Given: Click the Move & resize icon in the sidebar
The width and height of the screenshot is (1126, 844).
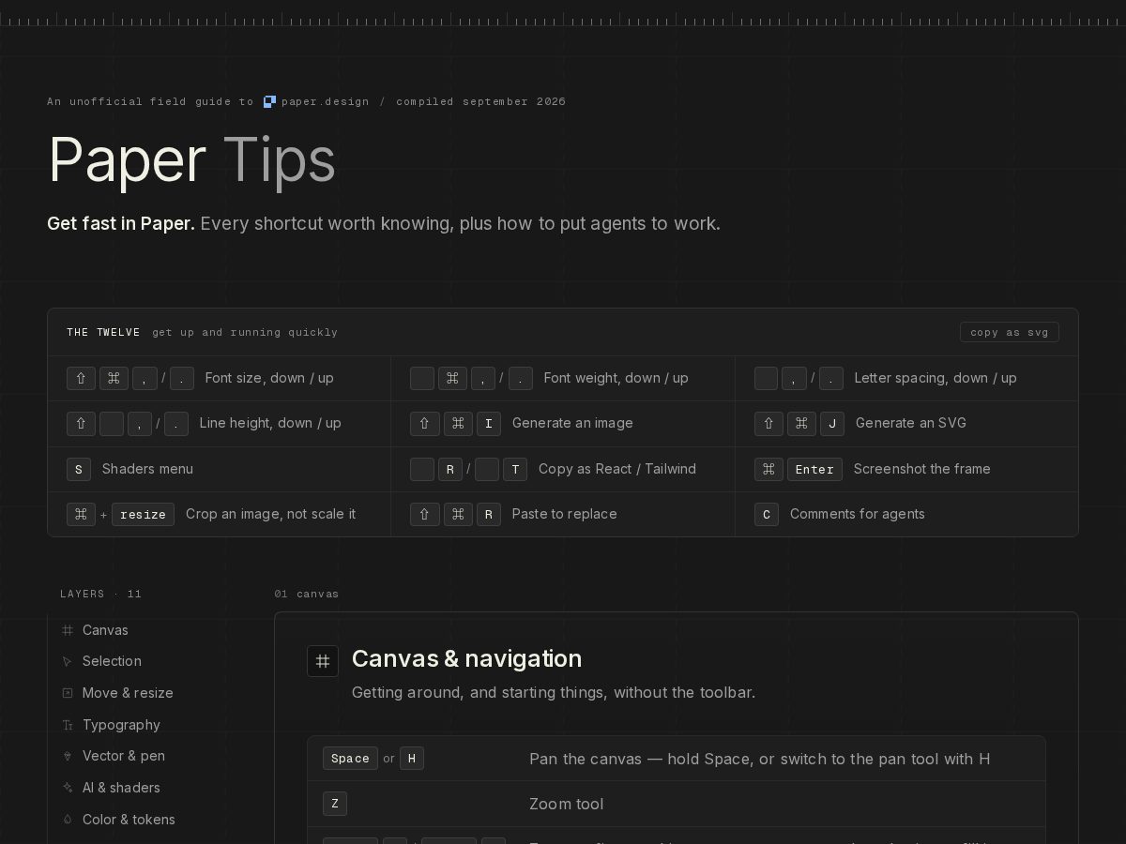Looking at the screenshot, I should 68,693.
